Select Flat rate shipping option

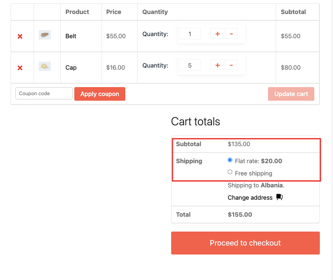pos(230,160)
